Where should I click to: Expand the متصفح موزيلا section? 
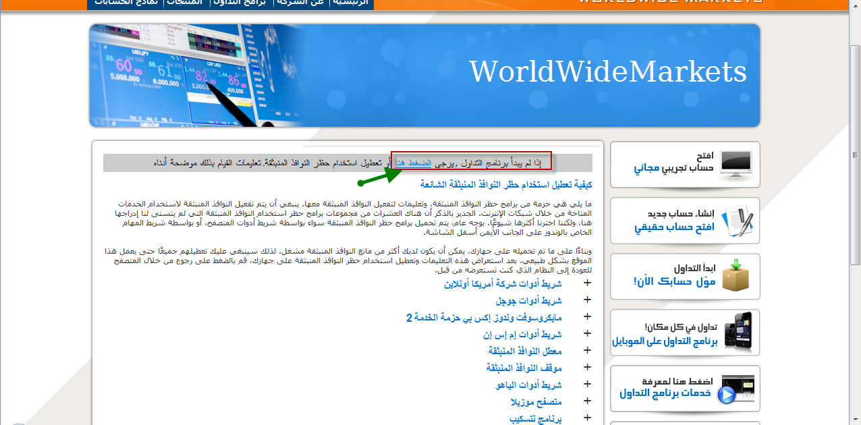point(587,401)
